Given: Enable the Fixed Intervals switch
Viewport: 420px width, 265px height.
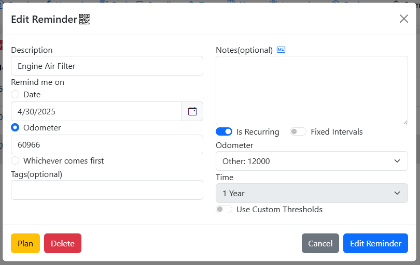Looking at the screenshot, I should [298, 131].
